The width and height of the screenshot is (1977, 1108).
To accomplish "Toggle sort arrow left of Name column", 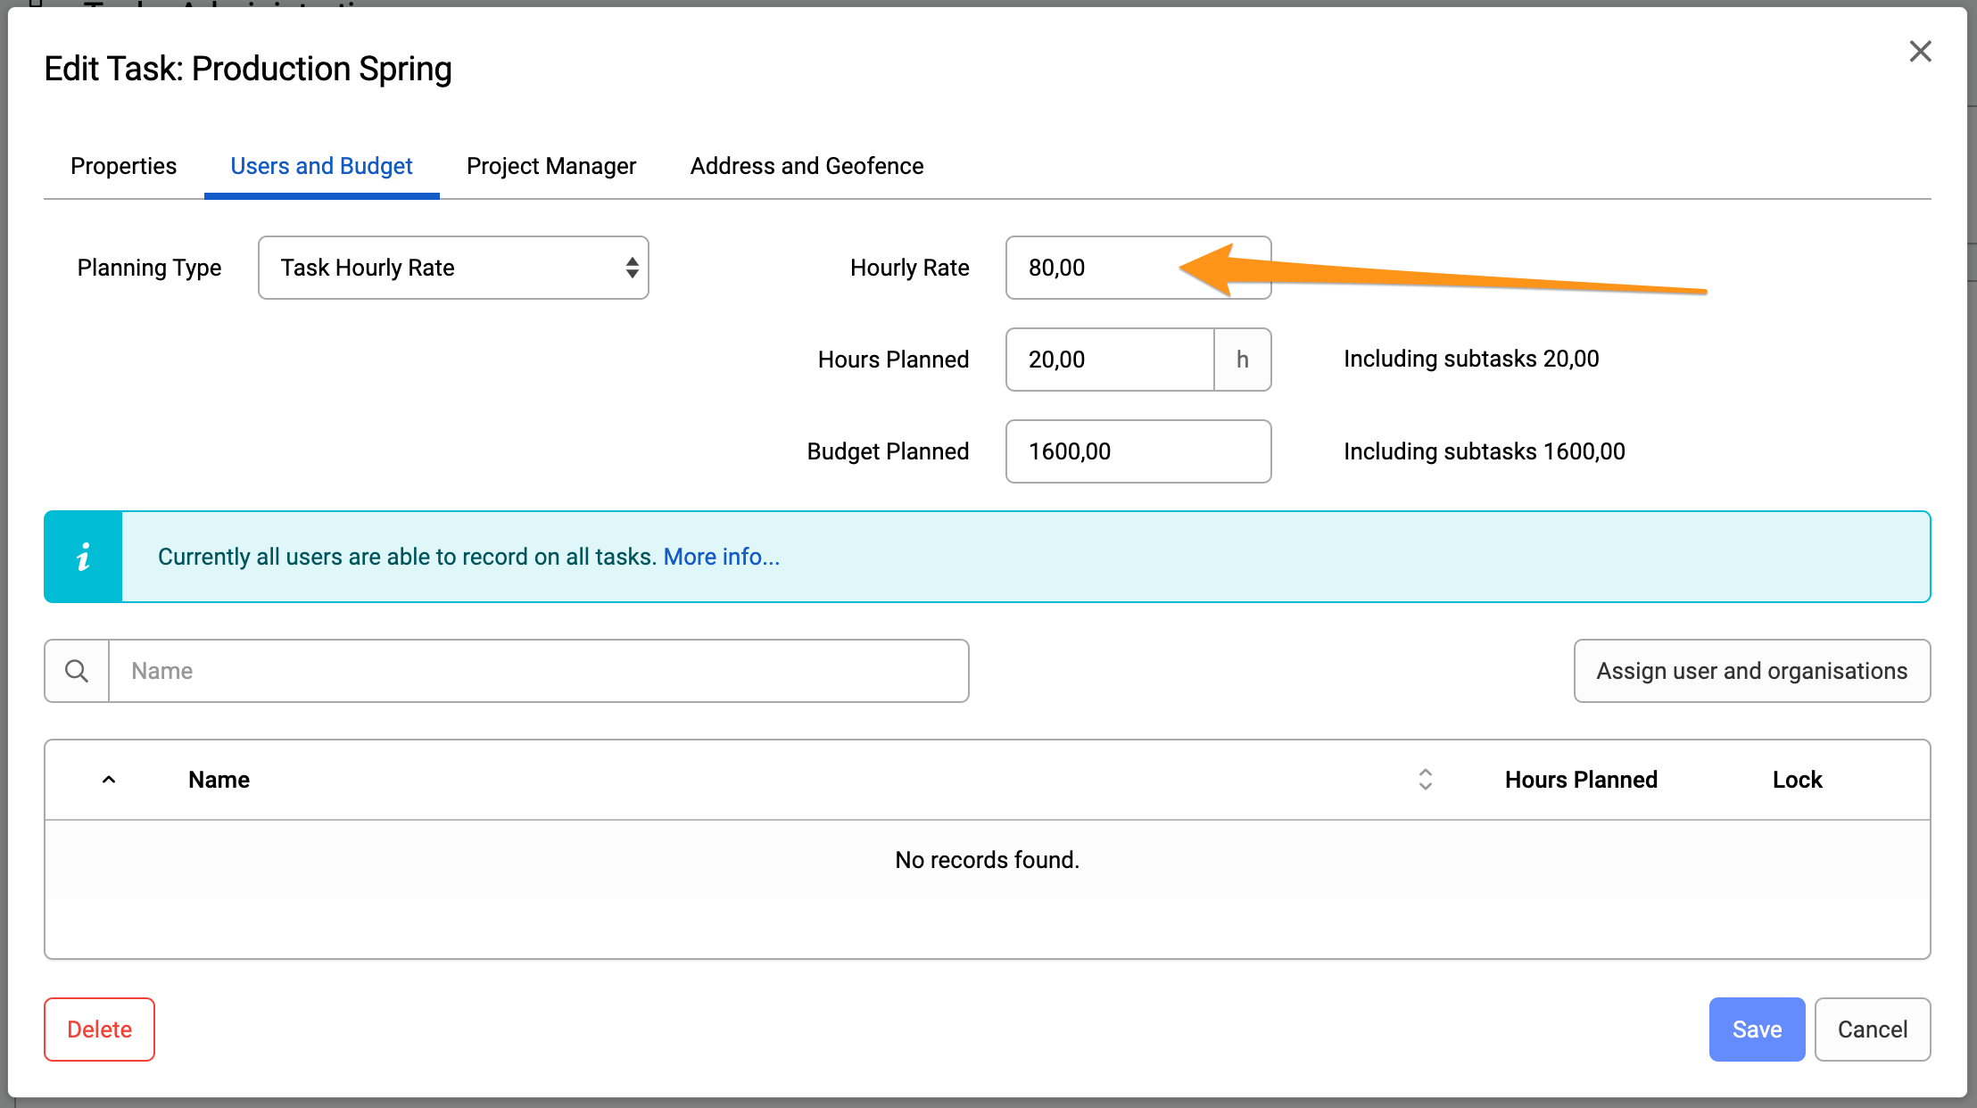I will point(109,780).
